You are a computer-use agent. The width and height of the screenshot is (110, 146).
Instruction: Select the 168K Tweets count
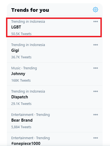21,80
